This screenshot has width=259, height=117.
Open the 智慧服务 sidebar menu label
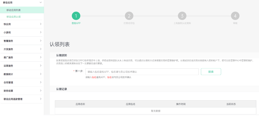click(8, 41)
